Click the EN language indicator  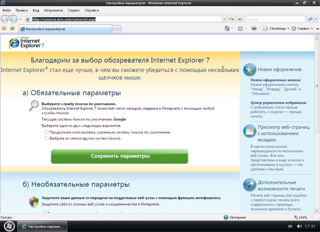click(290, 226)
